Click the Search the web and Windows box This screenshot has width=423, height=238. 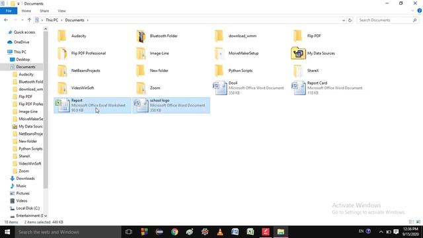[x=68, y=232]
